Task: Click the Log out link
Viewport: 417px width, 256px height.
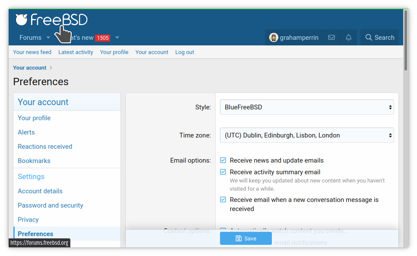Action: pos(185,52)
